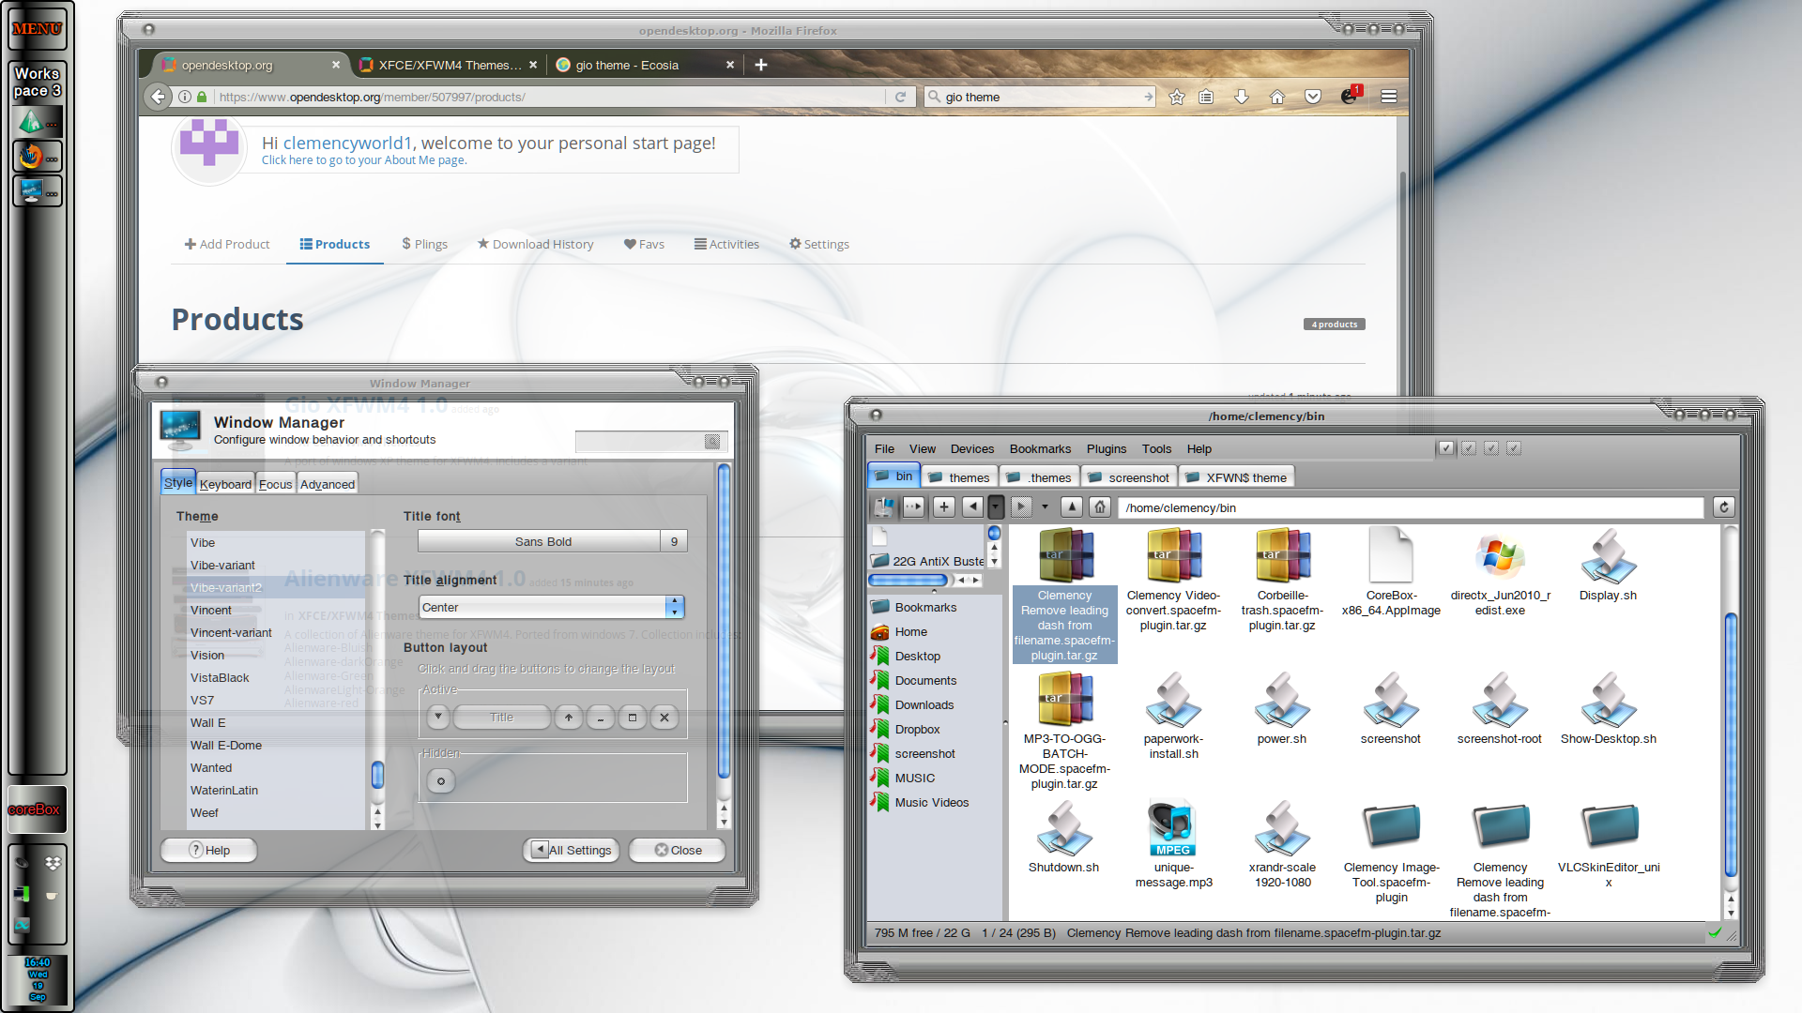The image size is (1802, 1013).
Task: Open Help in Window Manager dialog
Action: click(209, 850)
